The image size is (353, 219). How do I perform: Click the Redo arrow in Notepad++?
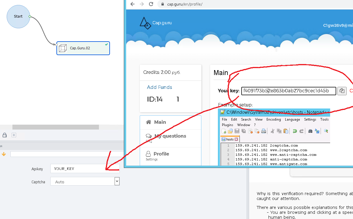301,131
